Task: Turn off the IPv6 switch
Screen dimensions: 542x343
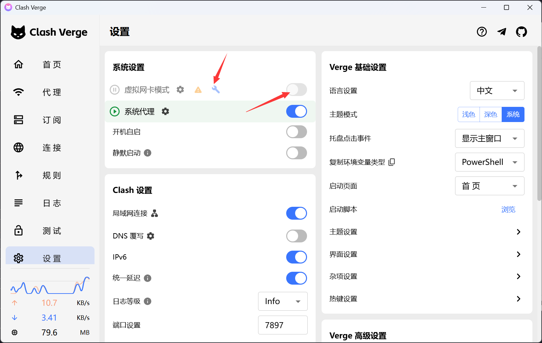Action: pos(296,257)
